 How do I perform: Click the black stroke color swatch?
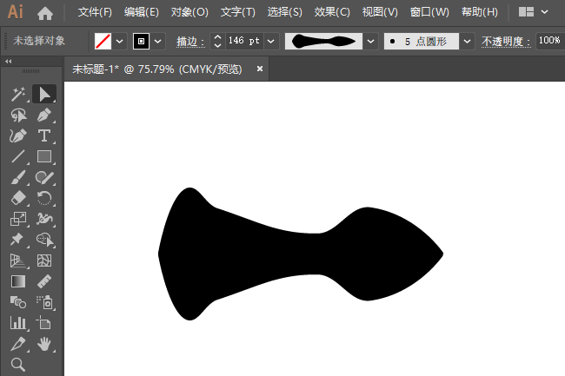click(x=141, y=41)
